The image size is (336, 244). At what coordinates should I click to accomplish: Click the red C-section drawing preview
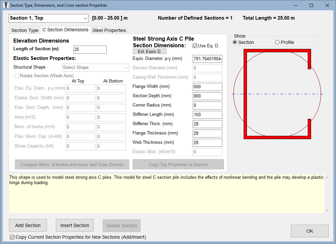click(277, 94)
